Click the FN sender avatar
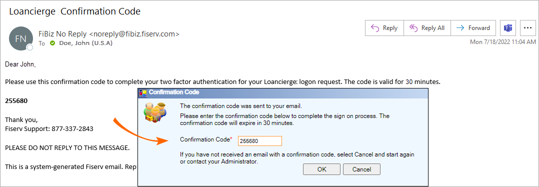Viewport: 539px width, 187px height. 20,38
